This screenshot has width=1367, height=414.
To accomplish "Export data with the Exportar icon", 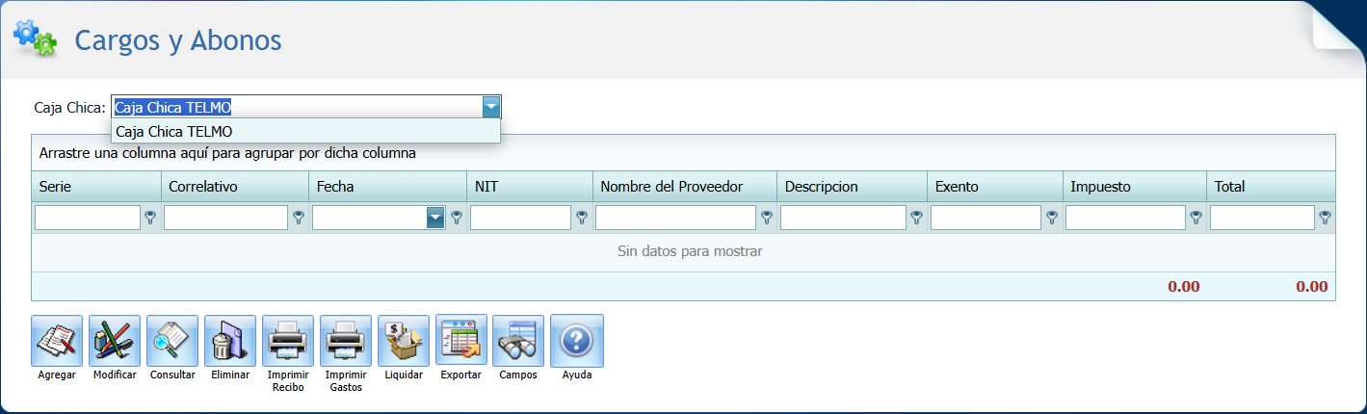I will point(460,341).
